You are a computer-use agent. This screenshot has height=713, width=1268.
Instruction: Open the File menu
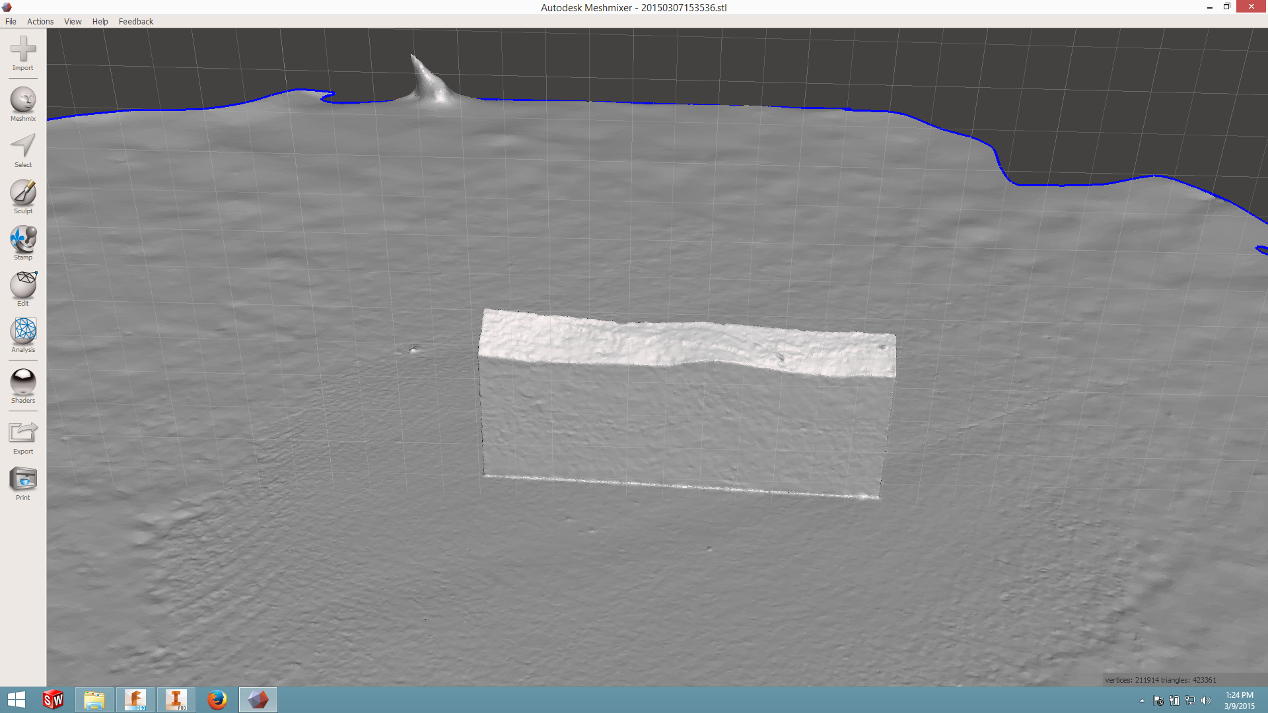[11, 21]
